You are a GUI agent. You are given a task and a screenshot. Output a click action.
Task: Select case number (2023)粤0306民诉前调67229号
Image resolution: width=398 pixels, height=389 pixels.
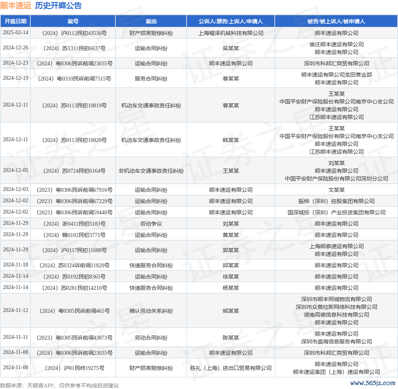click(x=74, y=201)
